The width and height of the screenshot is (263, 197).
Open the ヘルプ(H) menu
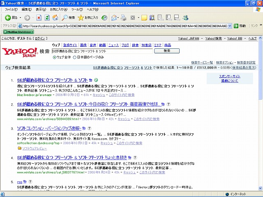(92, 9)
